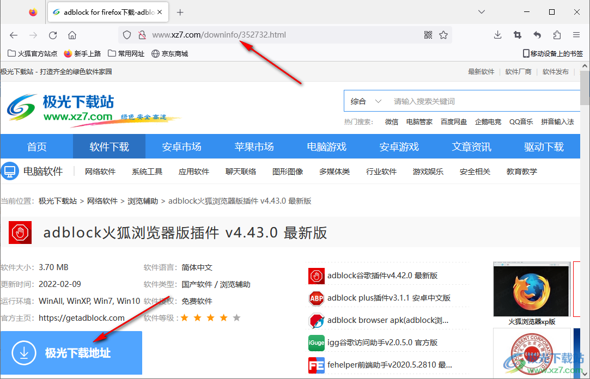Open the https://getadblock.com official link

coord(82,318)
